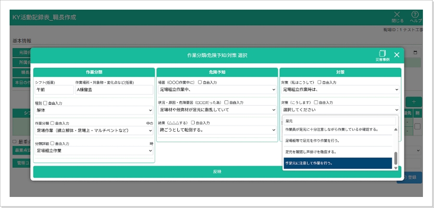Expand the 分類詳細 dropdown showing 足場組立作業
434x208 pixels.
pyautogui.click(x=94, y=150)
